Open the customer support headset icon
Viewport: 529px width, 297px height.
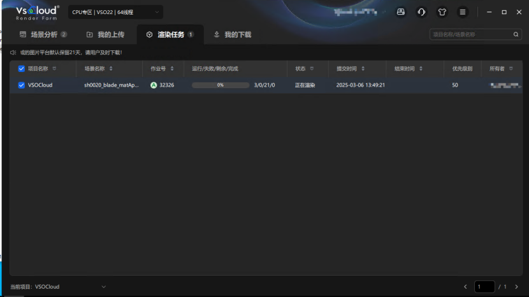click(x=421, y=12)
